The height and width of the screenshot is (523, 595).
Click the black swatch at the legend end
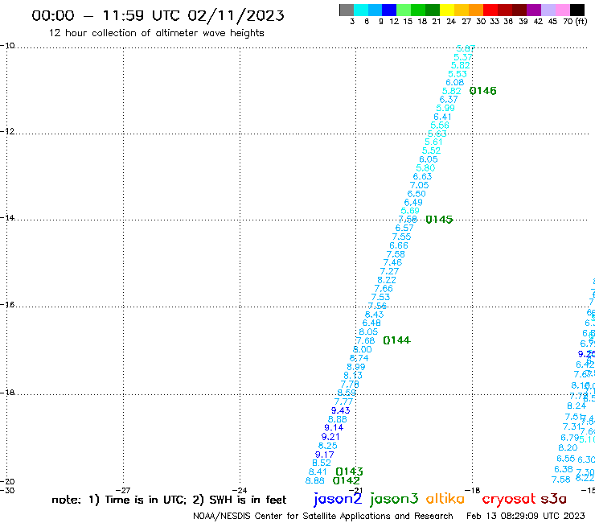point(577,10)
